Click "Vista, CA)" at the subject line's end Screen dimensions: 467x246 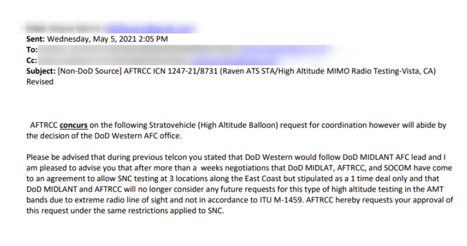tap(418, 71)
